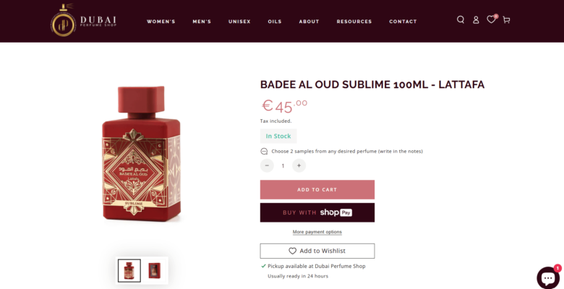Open the Contact page

click(403, 22)
